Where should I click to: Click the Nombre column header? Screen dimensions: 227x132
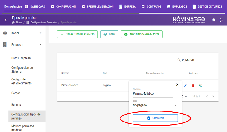pos(65,73)
